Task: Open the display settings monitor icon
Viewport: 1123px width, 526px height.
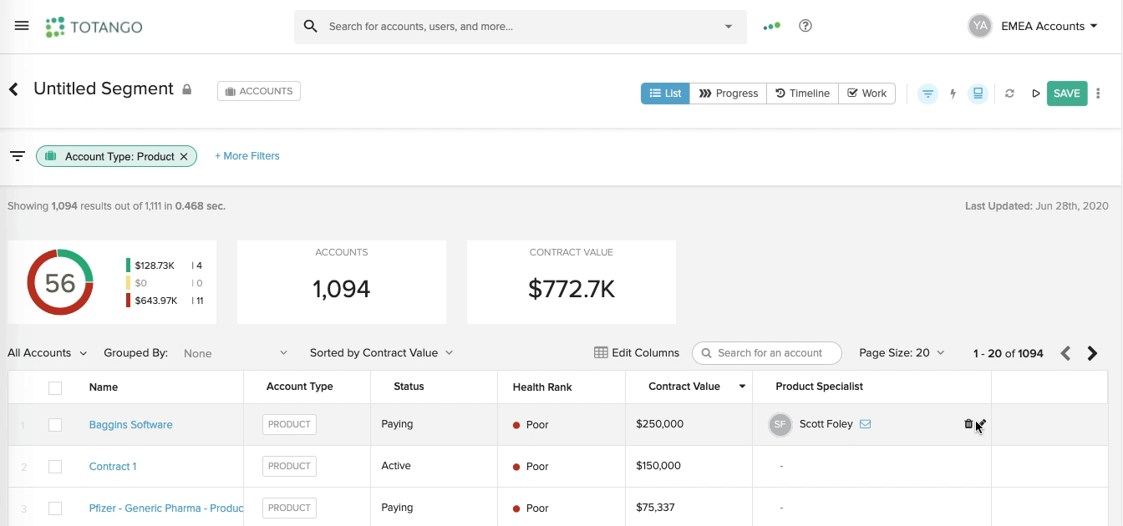Action: coord(978,94)
